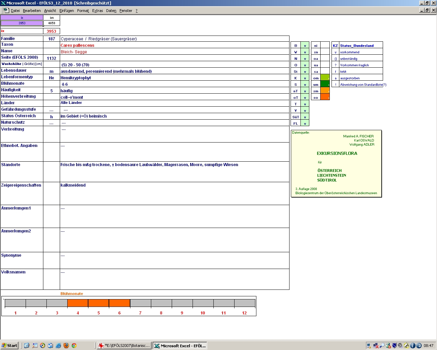Click the Excel workbook icon in menu bar

[x=6, y=10]
